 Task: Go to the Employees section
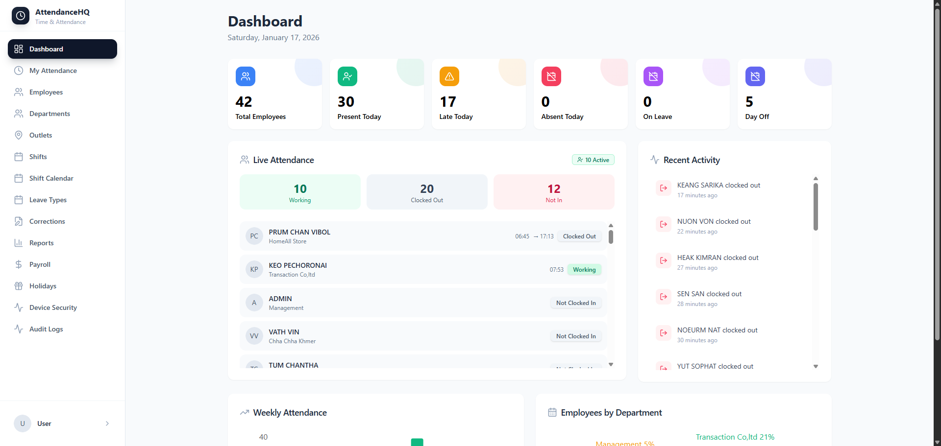pyautogui.click(x=62, y=92)
